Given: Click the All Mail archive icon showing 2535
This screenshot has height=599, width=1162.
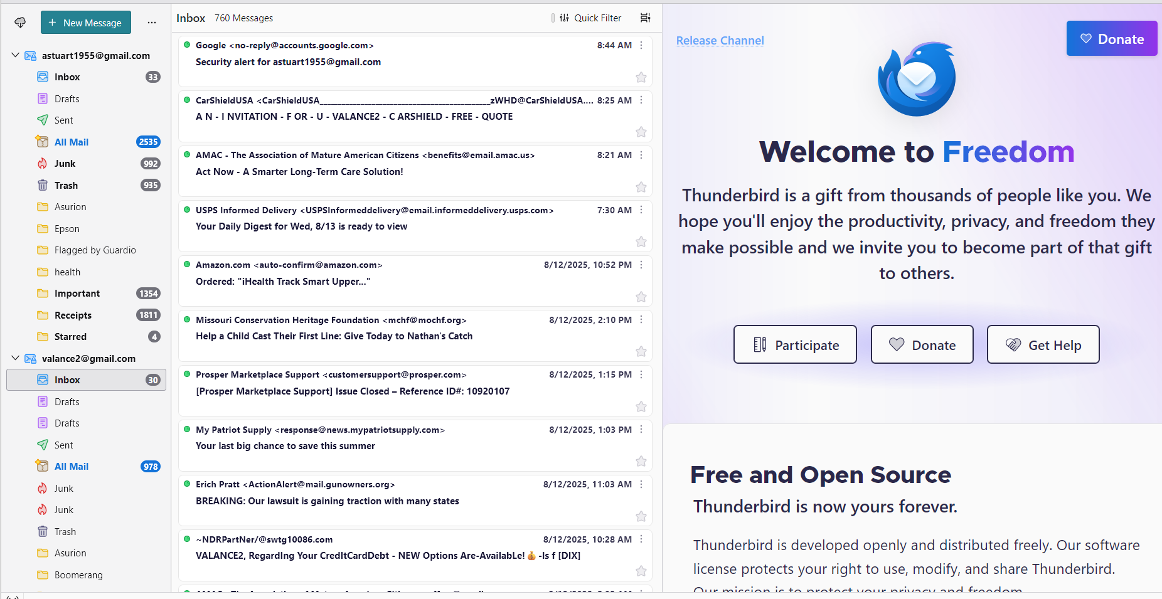Looking at the screenshot, I should [x=43, y=142].
